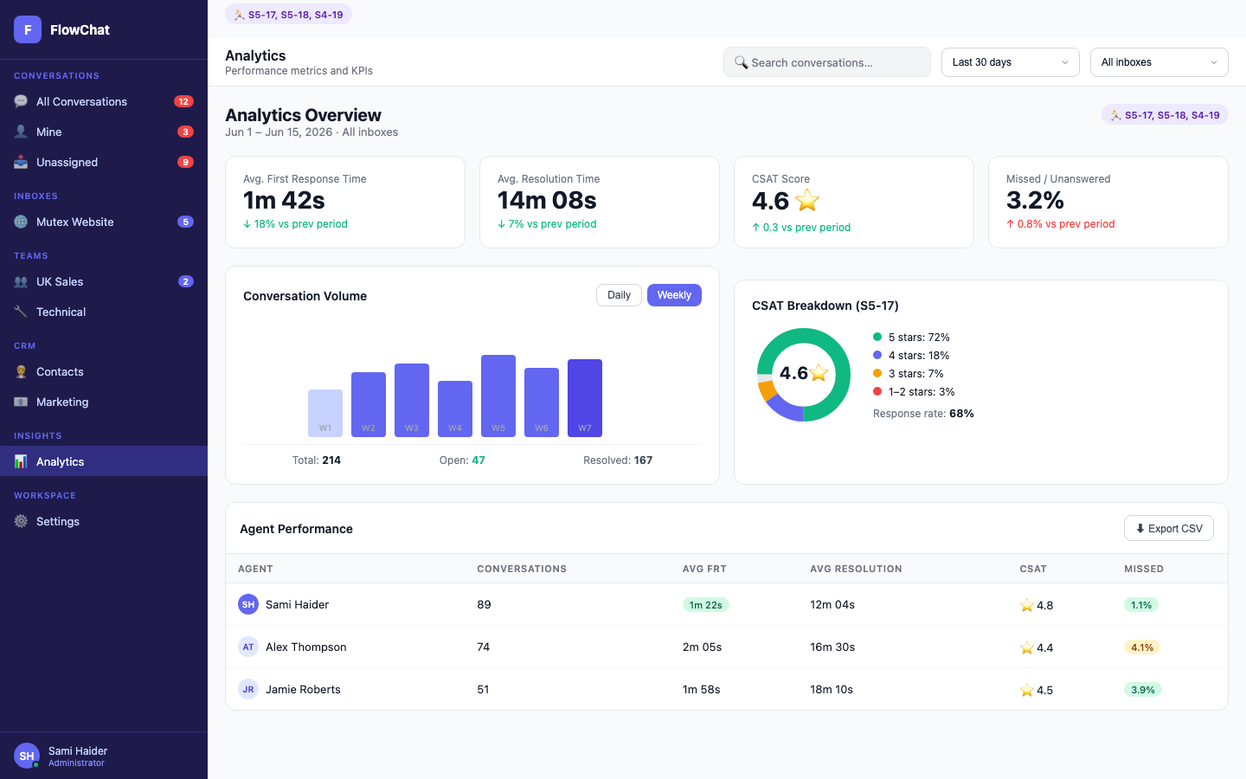Open Settings page

pos(104,521)
